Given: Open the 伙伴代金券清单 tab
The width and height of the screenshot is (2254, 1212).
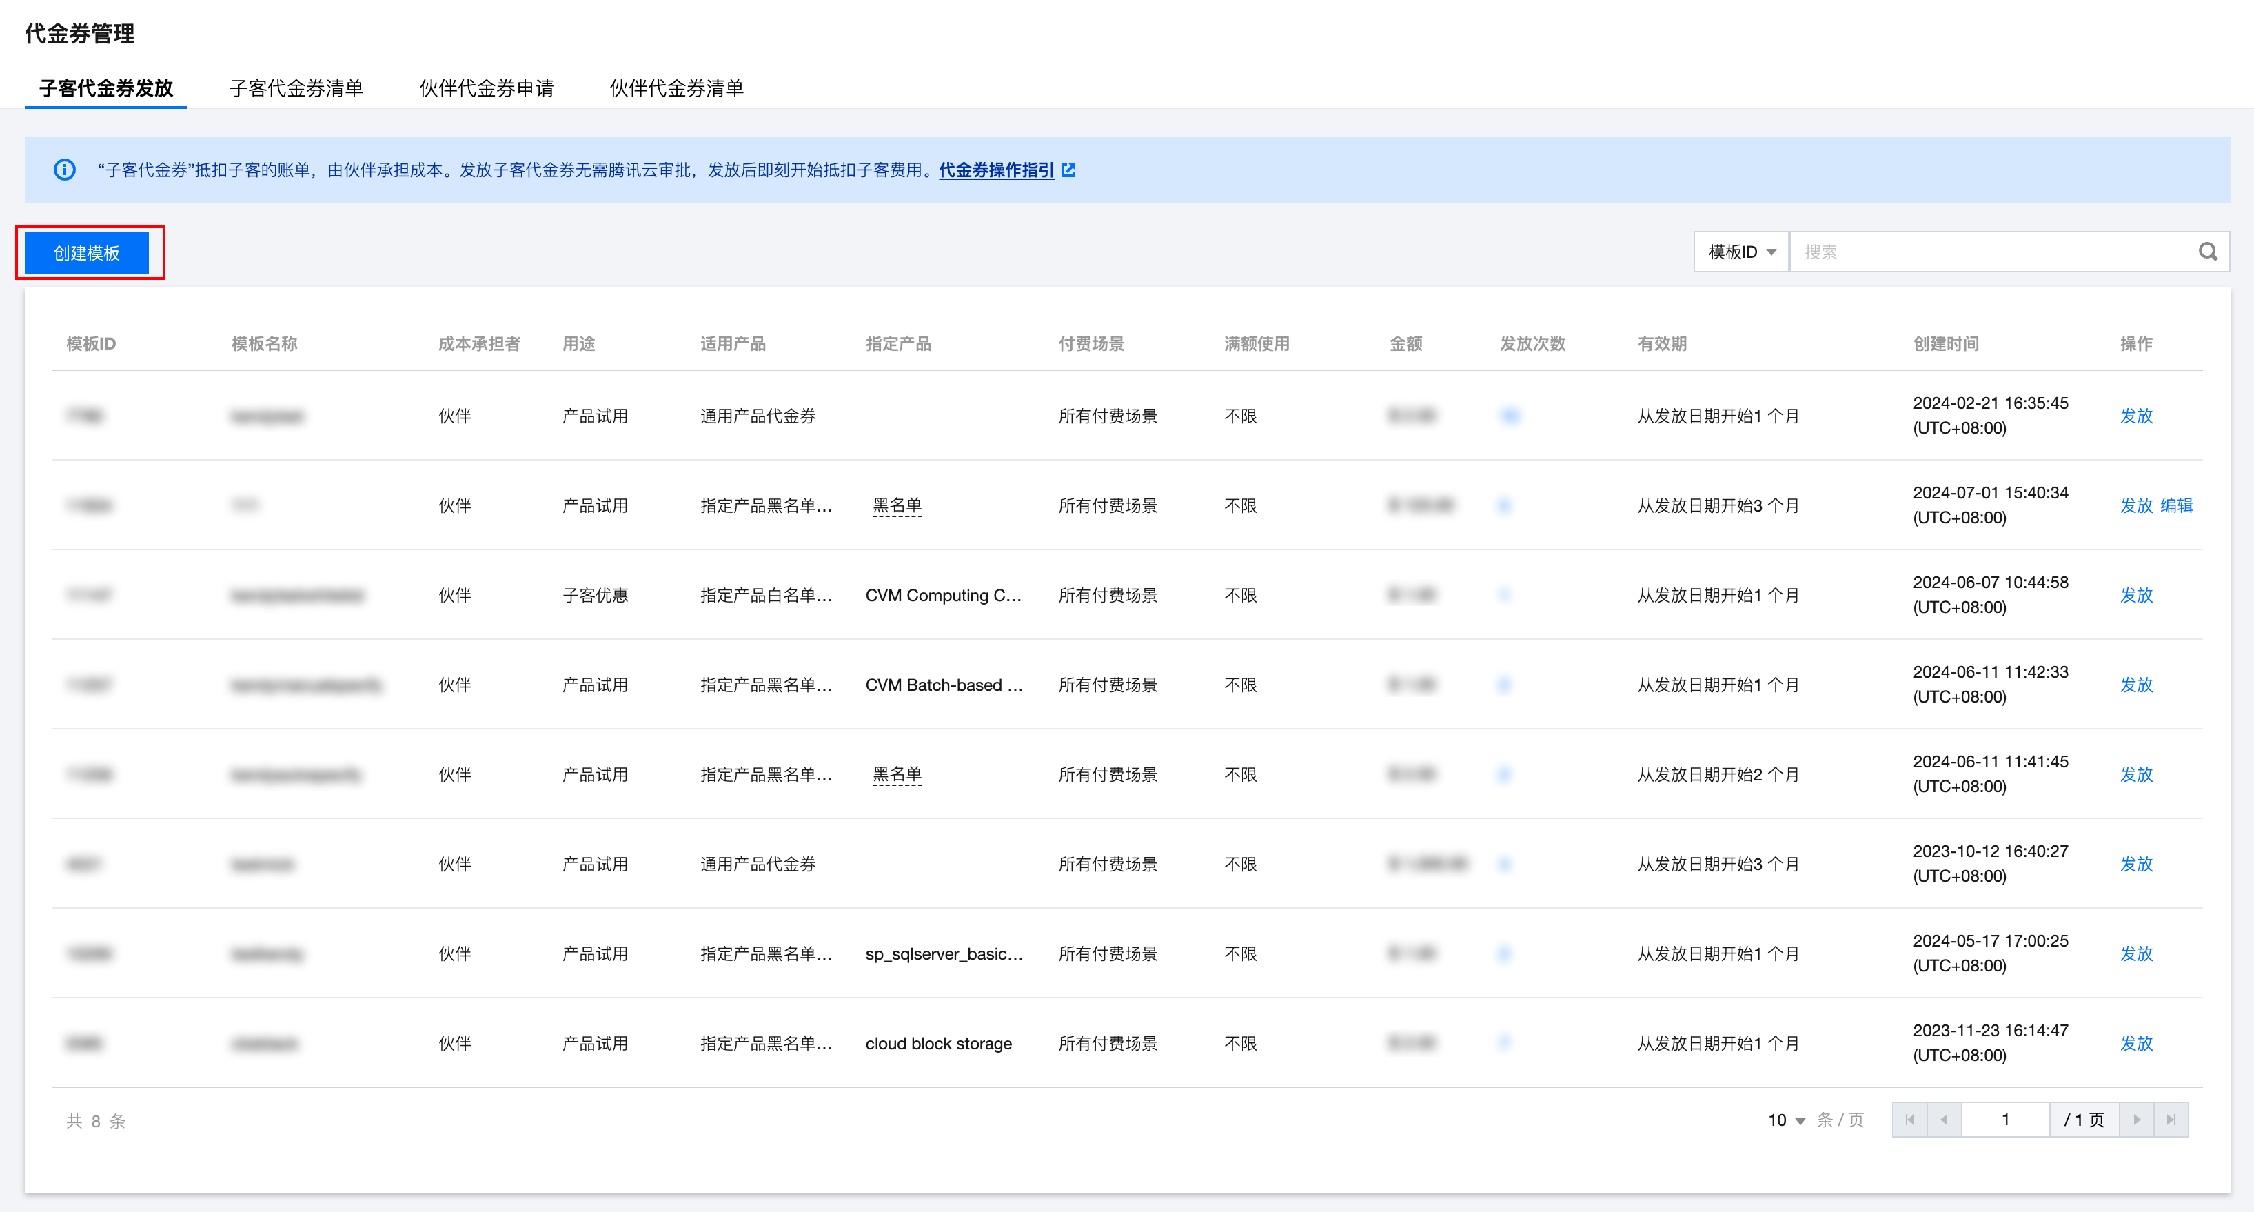Looking at the screenshot, I should click(x=676, y=88).
